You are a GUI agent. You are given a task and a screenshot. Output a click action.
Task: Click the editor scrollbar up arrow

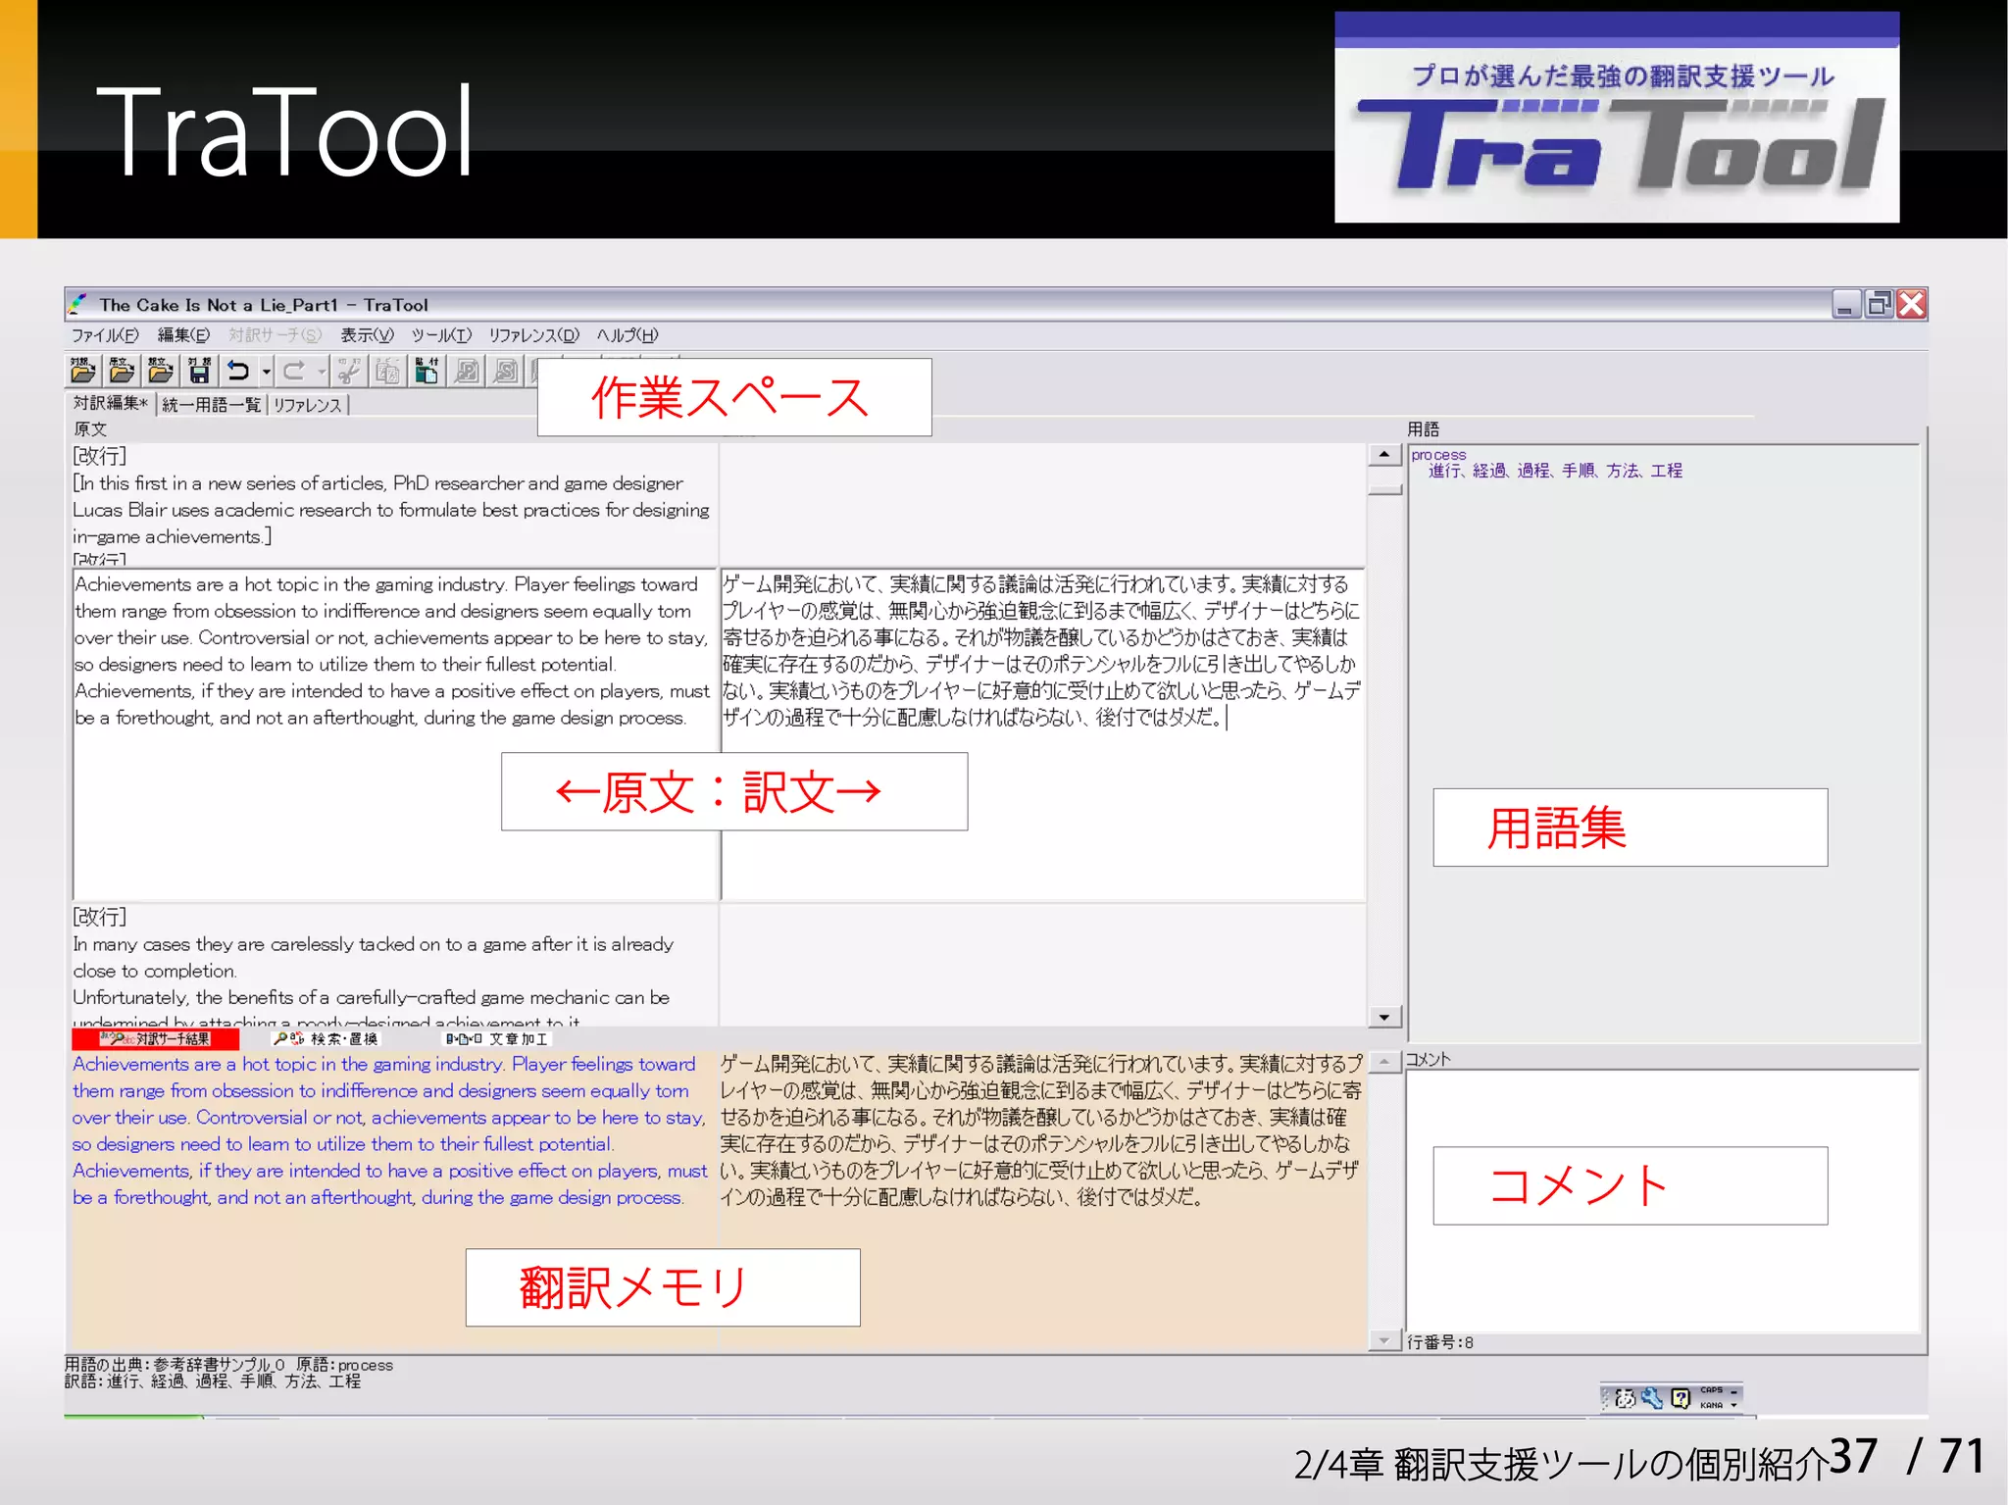[1383, 454]
